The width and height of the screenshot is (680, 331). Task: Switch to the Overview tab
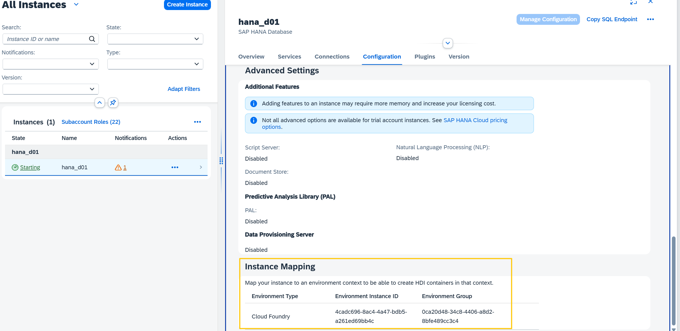[251, 57]
